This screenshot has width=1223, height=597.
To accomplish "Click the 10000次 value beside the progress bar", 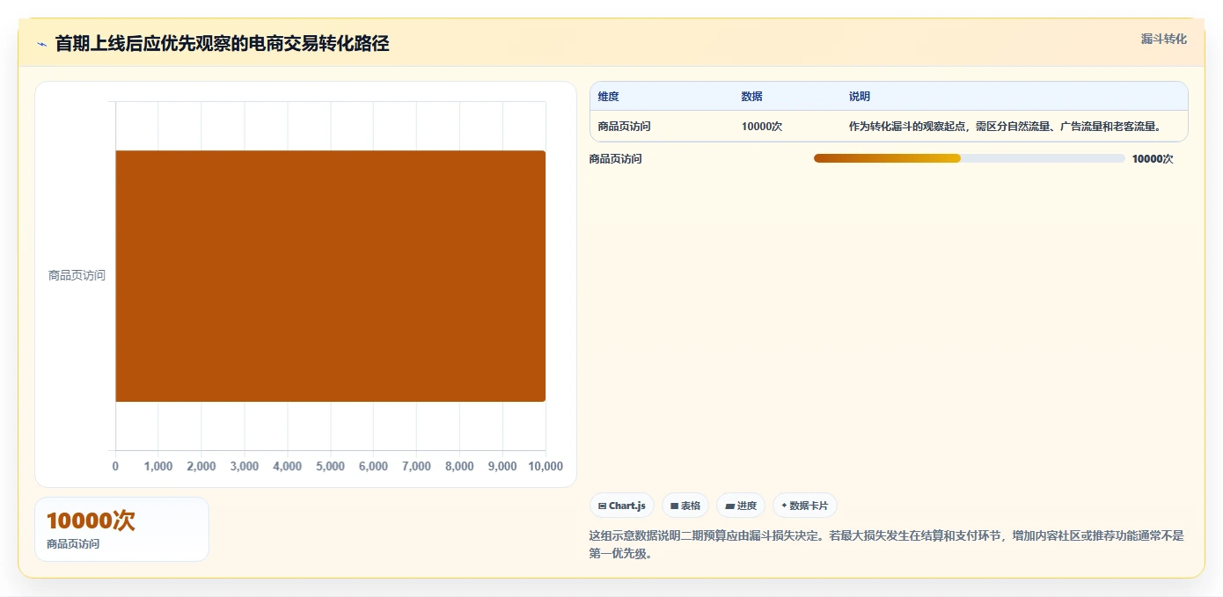I will [1153, 159].
